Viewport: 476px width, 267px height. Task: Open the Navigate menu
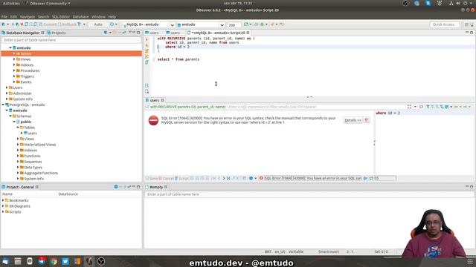click(x=28, y=16)
